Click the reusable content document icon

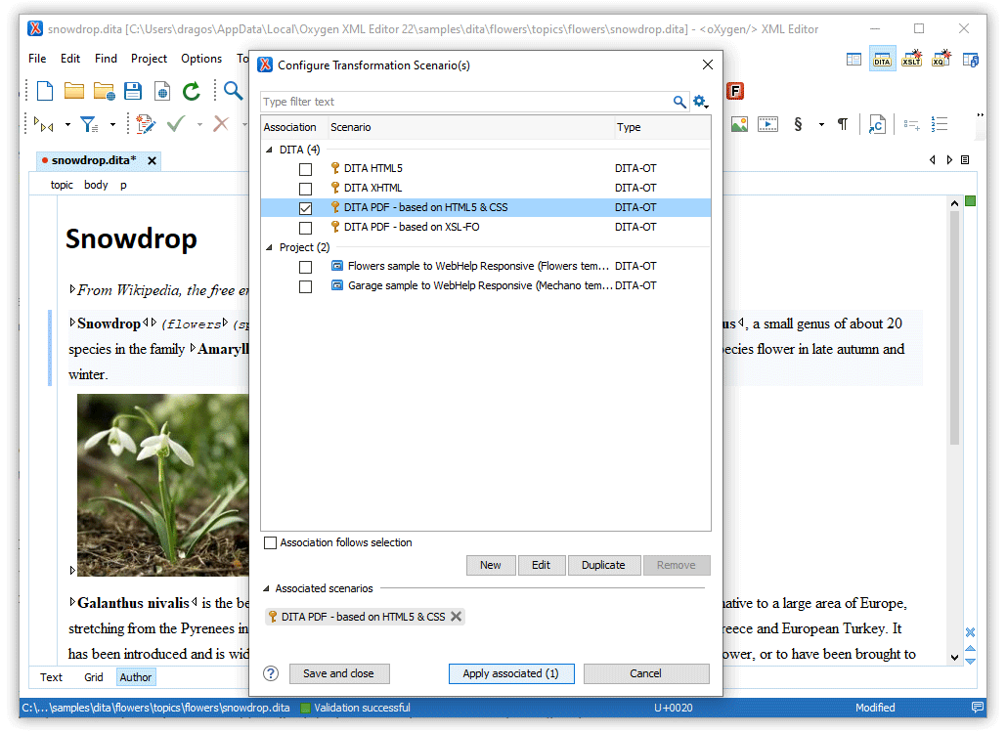tap(877, 124)
